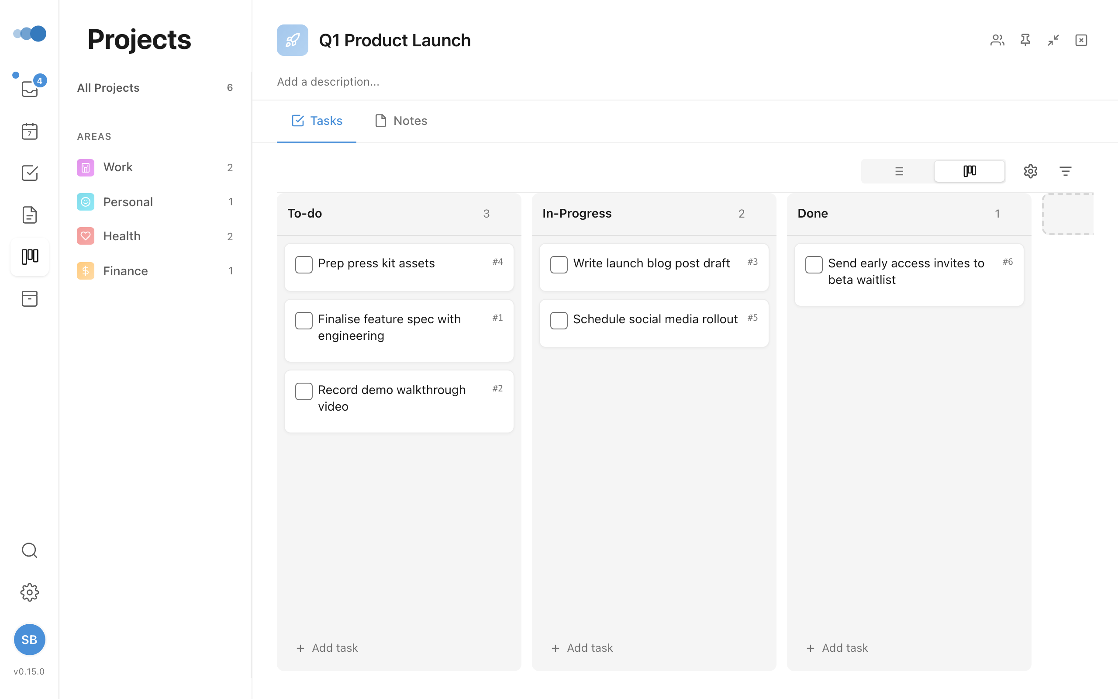Select the Tasks checklist icon in sidebar

[x=30, y=173]
